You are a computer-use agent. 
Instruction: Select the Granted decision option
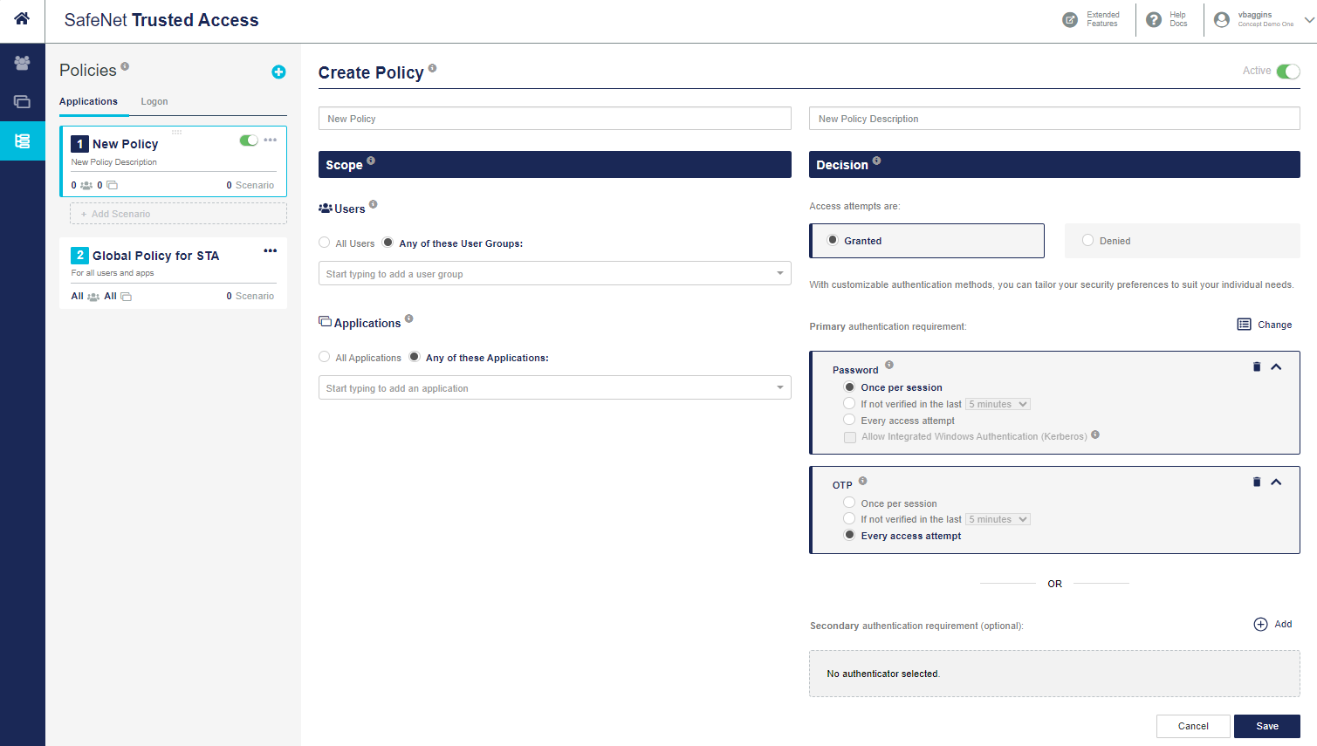(x=927, y=241)
